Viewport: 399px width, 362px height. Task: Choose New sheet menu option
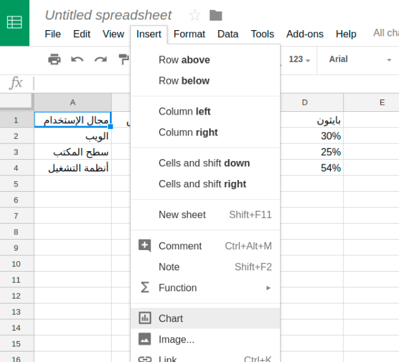[x=205, y=215]
